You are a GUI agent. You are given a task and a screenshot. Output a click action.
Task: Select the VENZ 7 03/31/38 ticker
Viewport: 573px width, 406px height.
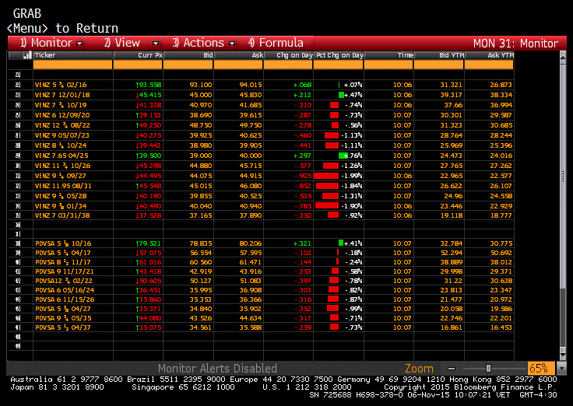62,215
